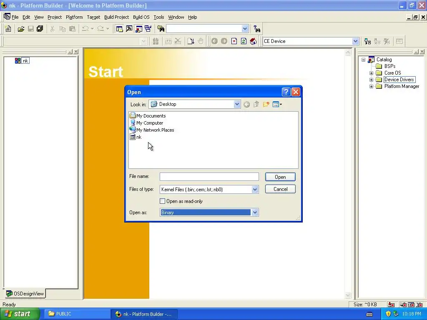Click the New file toolbar icon
The image size is (427, 320).
[x=8, y=29]
